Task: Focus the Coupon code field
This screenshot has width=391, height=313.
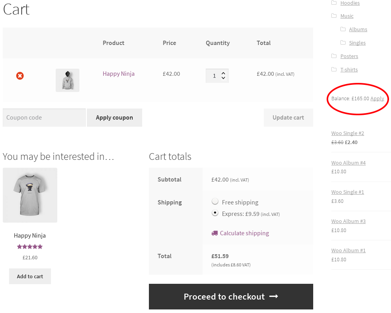Action: (x=44, y=118)
